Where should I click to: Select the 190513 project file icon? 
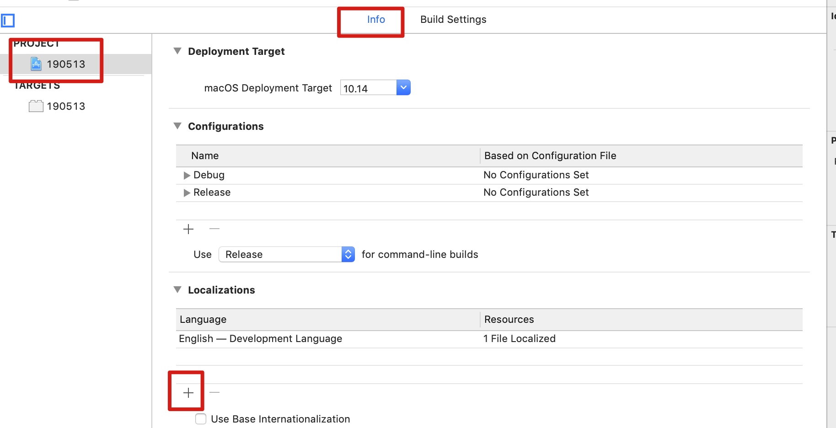(36, 64)
